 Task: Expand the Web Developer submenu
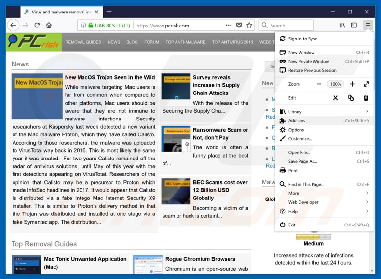click(325, 202)
